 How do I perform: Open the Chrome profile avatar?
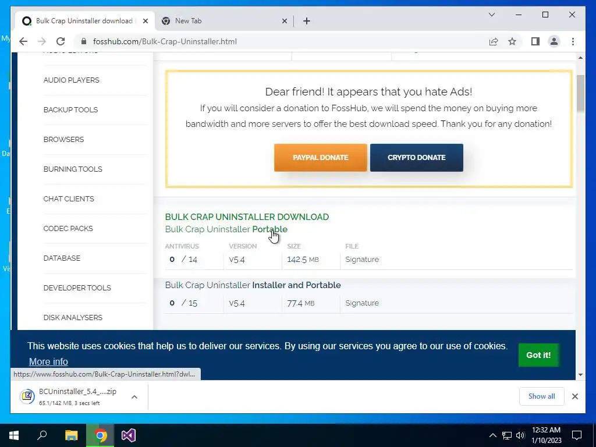(554, 41)
